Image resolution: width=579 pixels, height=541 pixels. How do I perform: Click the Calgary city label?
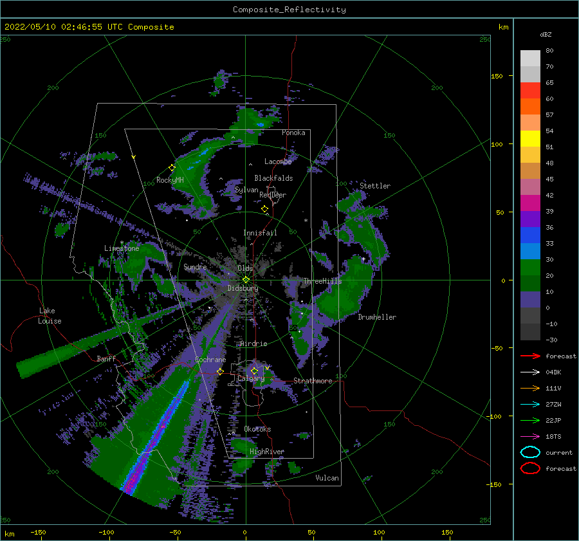click(x=251, y=378)
